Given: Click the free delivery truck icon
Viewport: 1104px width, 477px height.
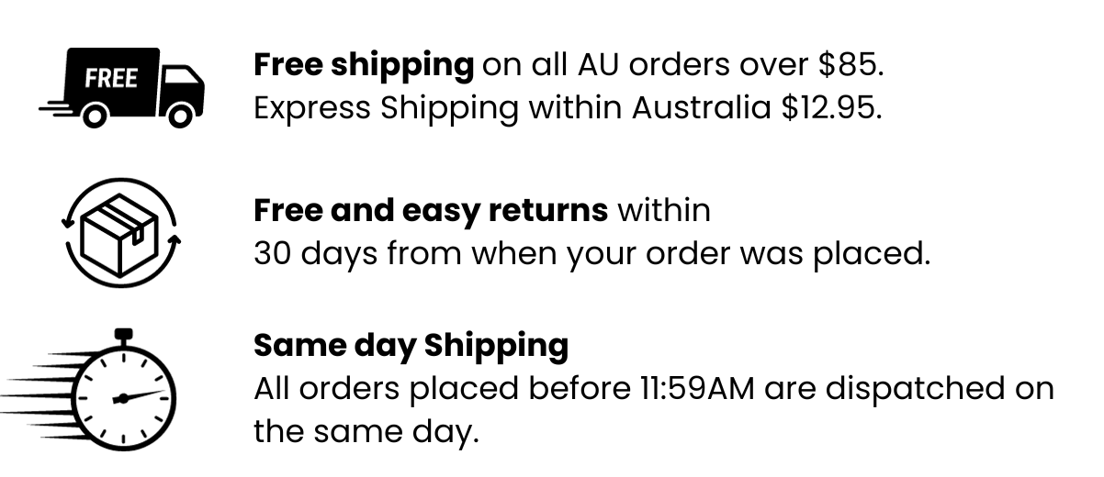Looking at the screenshot, I should click(124, 87).
